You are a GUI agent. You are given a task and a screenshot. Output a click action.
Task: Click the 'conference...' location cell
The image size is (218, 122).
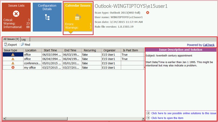tap(32, 63)
